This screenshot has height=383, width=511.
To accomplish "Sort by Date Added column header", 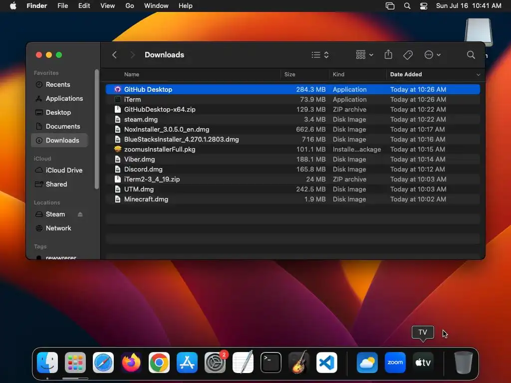I will click(x=406, y=74).
